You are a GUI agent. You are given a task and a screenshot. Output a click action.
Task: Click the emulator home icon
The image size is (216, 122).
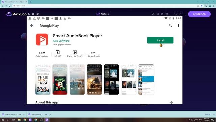pyautogui.click(x=33, y=14)
